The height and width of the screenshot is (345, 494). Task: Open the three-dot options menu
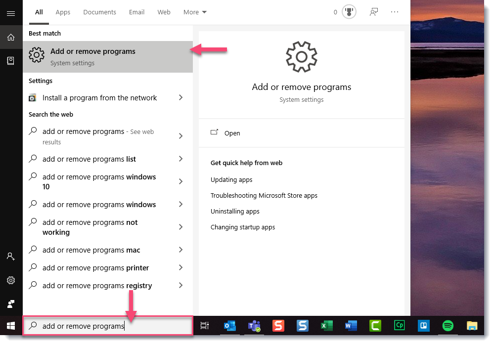click(x=395, y=12)
